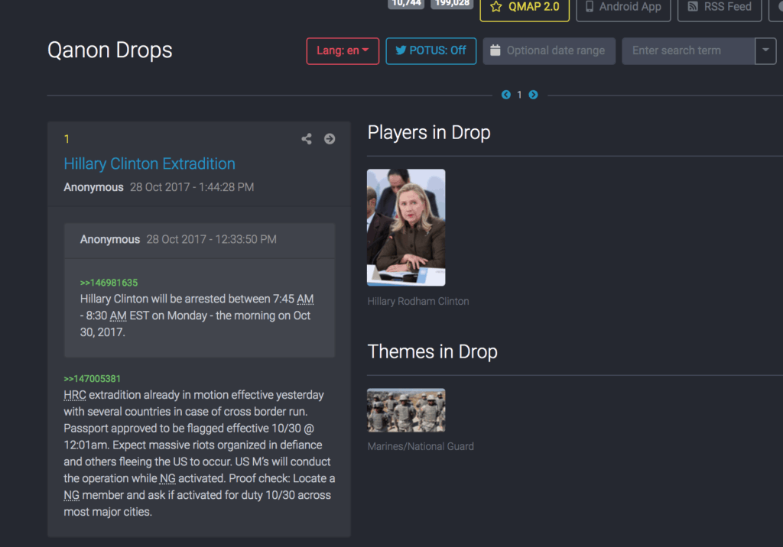Click the calendar icon in date range field
The width and height of the screenshot is (783, 547).
(x=495, y=50)
